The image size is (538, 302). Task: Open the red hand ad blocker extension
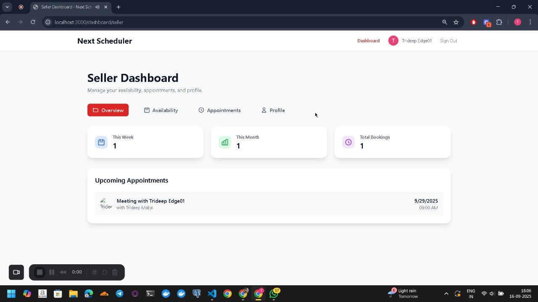click(474, 22)
